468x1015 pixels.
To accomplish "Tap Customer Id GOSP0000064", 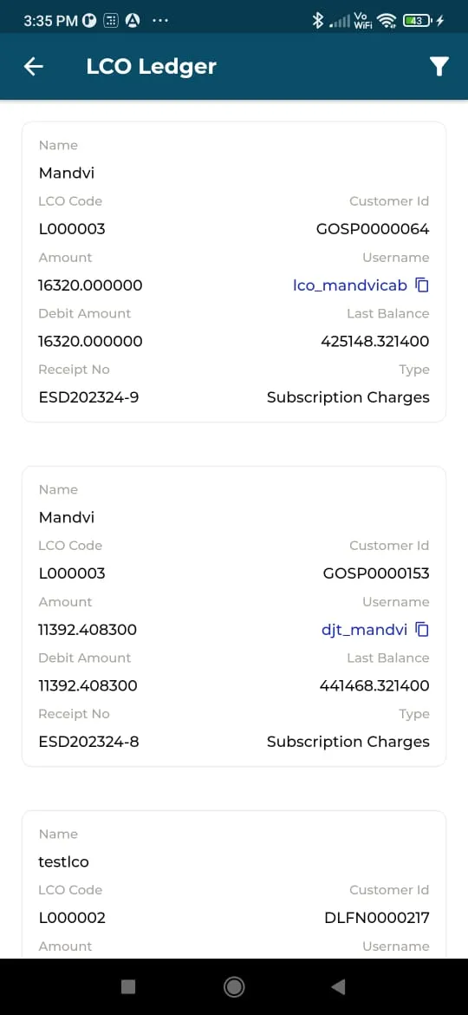I will 373,229.
